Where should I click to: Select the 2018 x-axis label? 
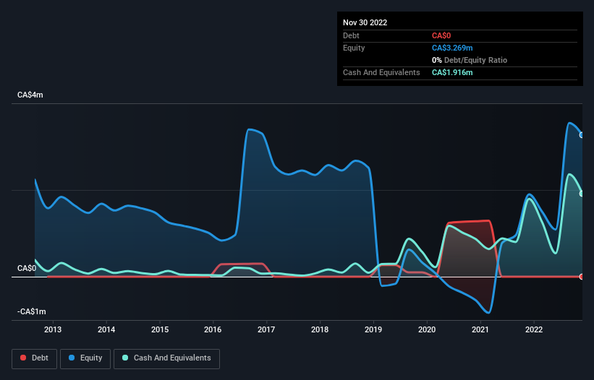[320, 329]
